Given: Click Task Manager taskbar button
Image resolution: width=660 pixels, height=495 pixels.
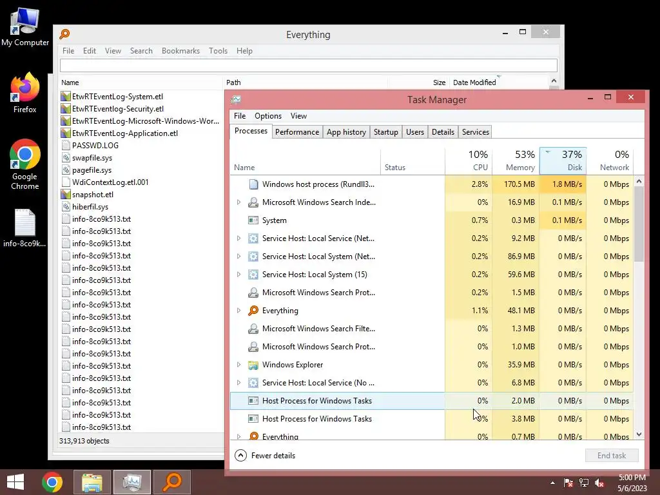Looking at the screenshot, I should click(x=132, y=482).
